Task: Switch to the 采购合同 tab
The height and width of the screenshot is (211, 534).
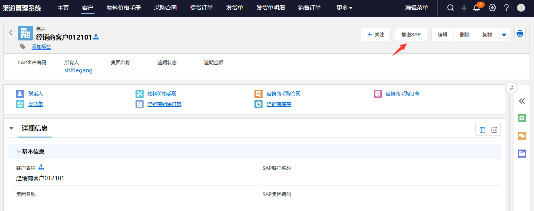Action: tap(165, 8)
